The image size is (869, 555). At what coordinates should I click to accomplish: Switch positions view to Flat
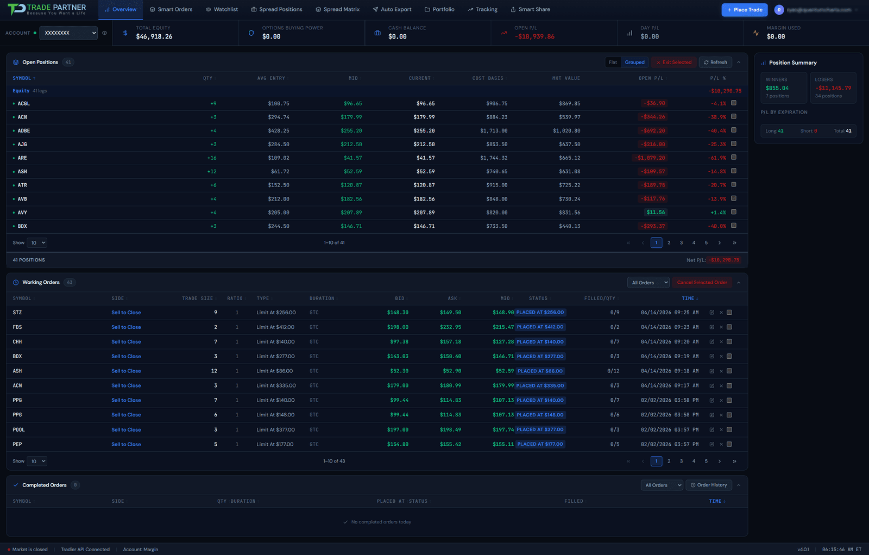(613, 63)
